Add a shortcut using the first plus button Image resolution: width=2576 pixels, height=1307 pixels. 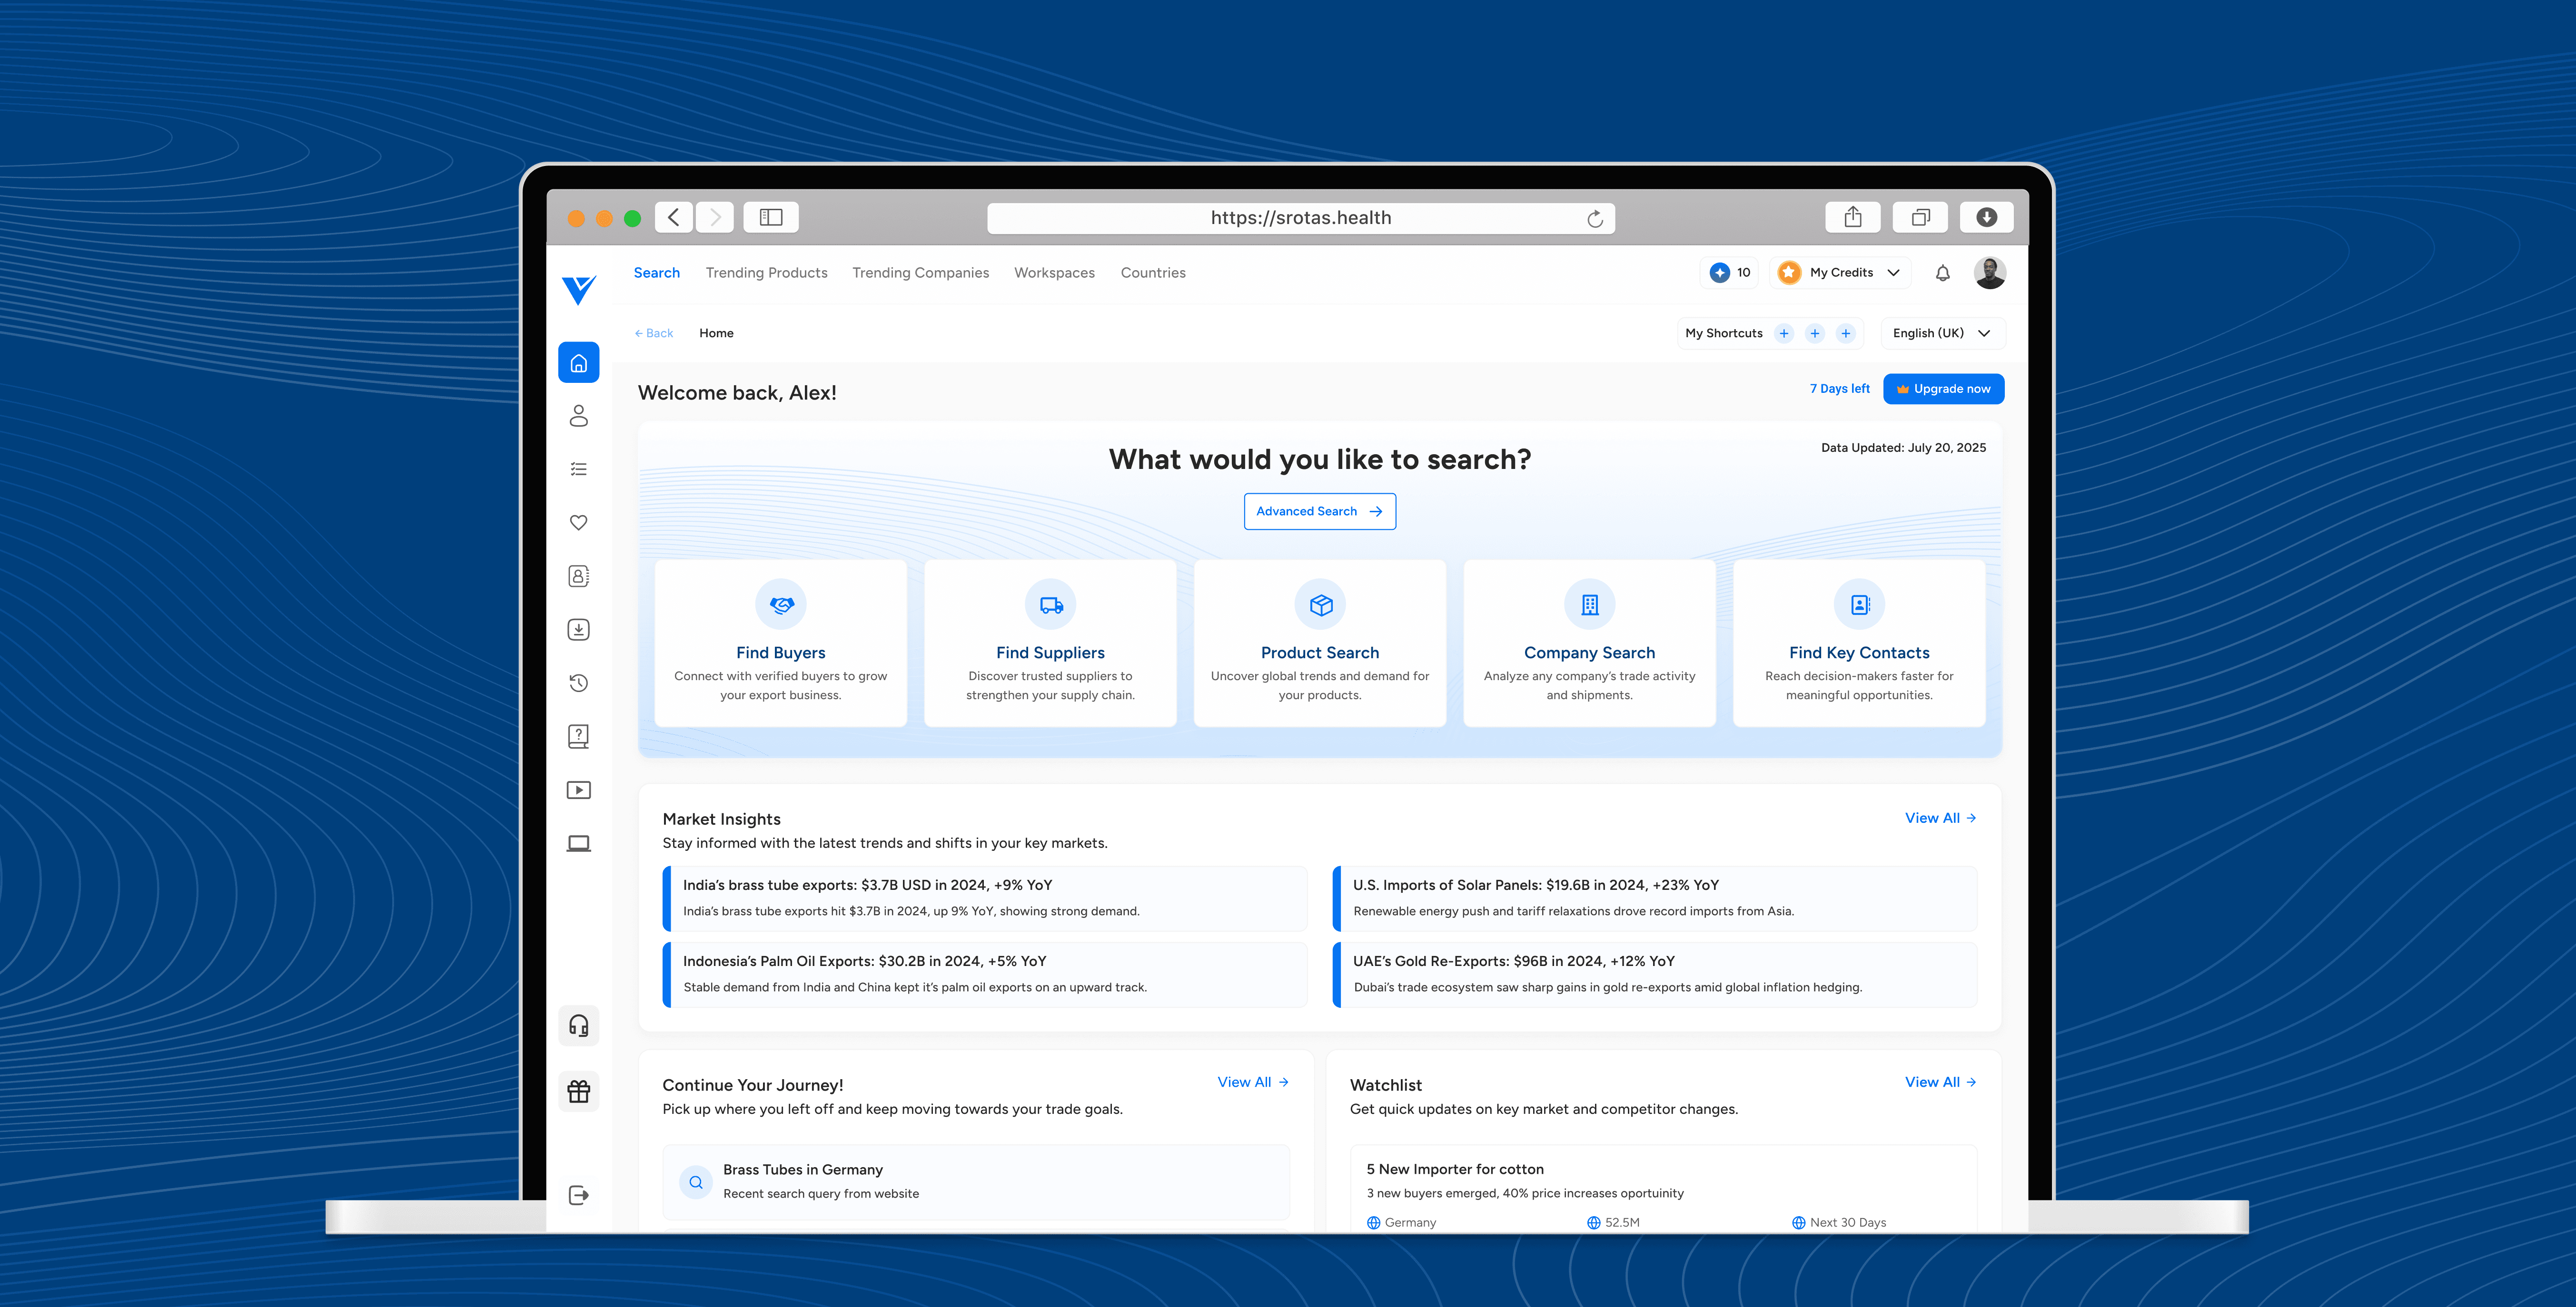pyautogui.click(x=1783, y=333)
